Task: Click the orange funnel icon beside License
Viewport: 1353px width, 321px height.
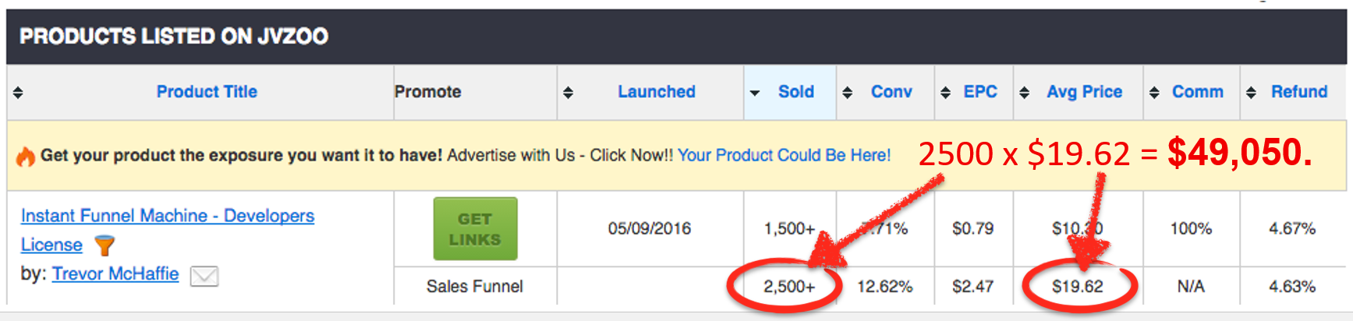Action: coord(104,245)
